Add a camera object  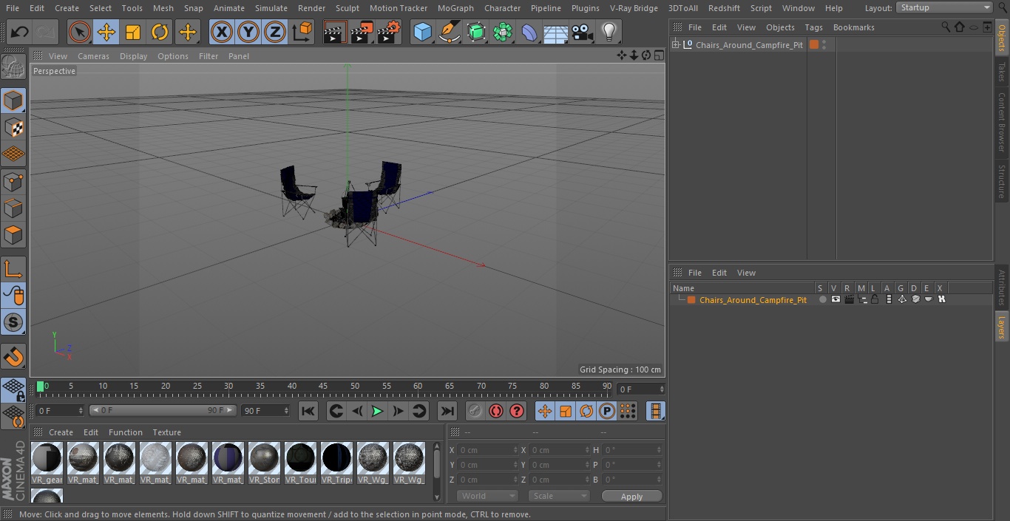pyautogui.click(x=583, y=32)
